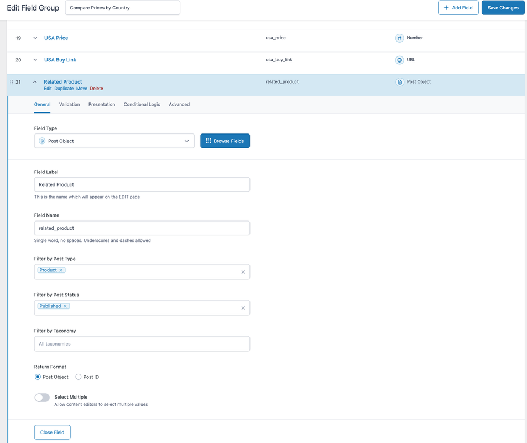This screenshot has width=527, height=443.
Task: Click the Field Label input
Action: pyautogui.click(x=142, y=184)
